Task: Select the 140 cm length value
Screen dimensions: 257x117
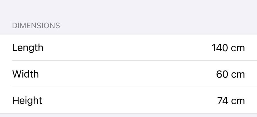Action: [x=228, y=48]
